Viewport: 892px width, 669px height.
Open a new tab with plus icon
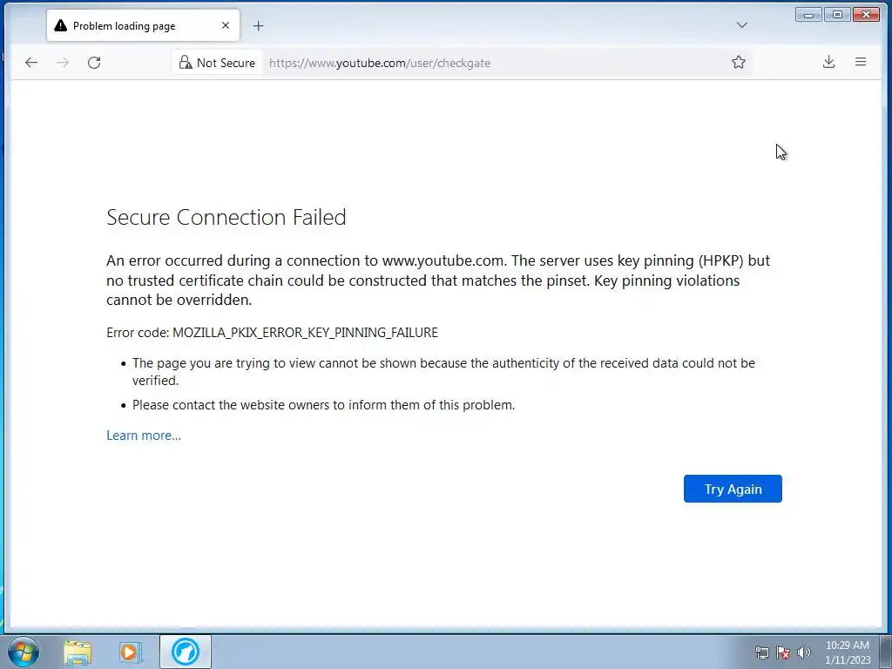point(258,25)
